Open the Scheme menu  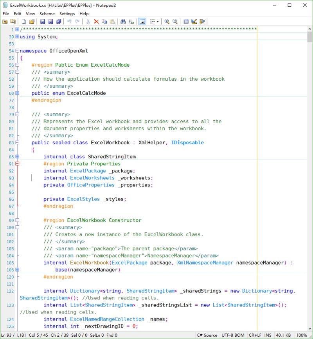47,13
